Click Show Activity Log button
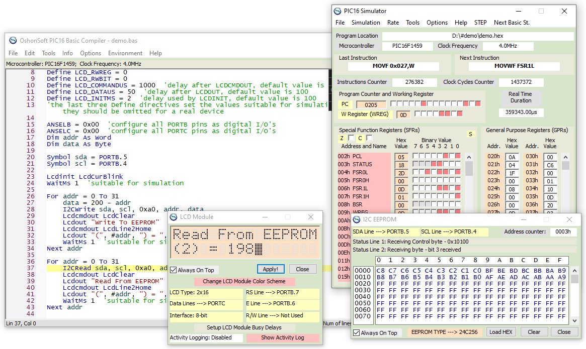The image size is (586, 349). click(283, 337)
